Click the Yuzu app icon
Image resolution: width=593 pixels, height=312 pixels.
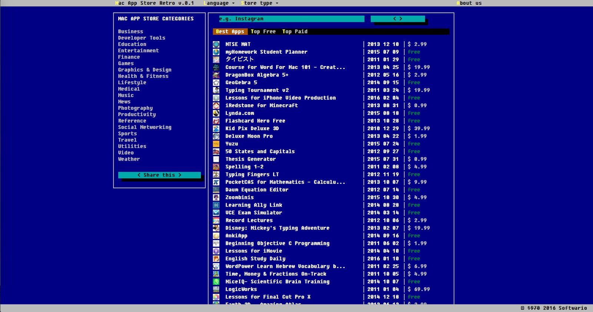[x=216, y=144]
